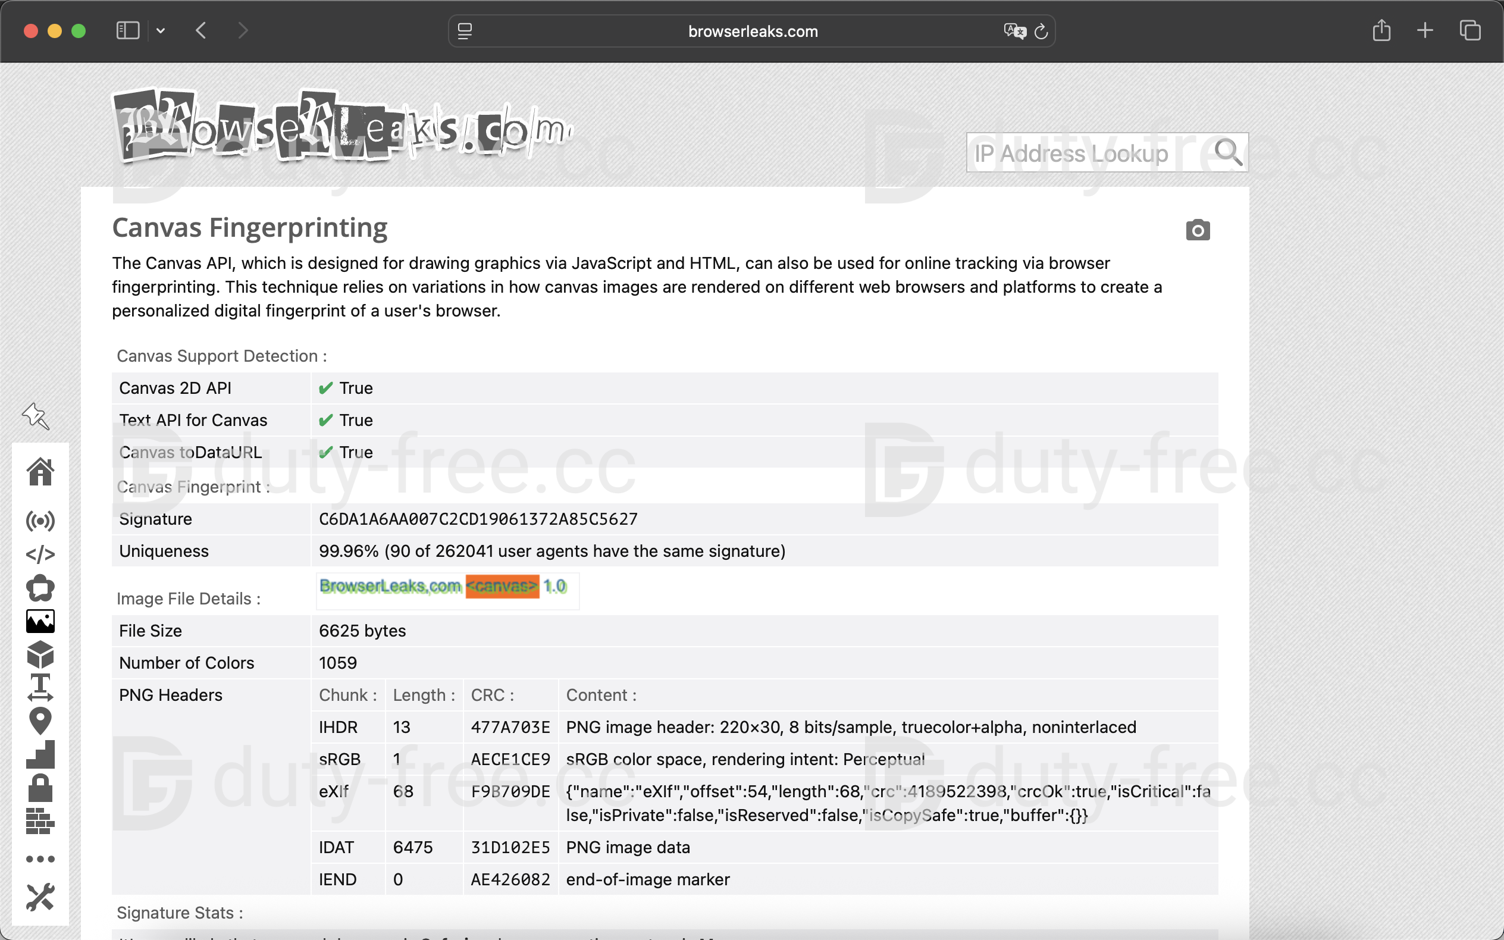Screen dimensions: 1504x940
Task: Expand the three-dots more menu in sidebar
Action: (x=40, y=859)
